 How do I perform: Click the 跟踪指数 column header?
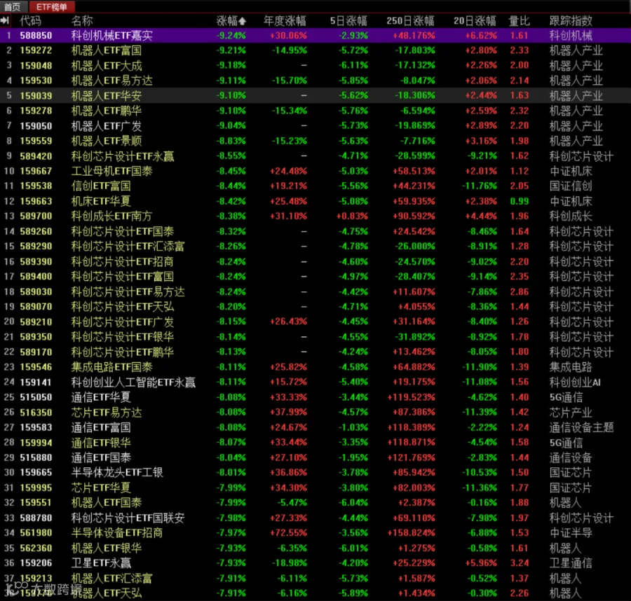point(571,20)
